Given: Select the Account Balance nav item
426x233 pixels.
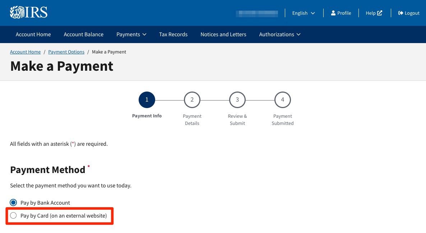Looking at the screenshot, I should point(83,34).
